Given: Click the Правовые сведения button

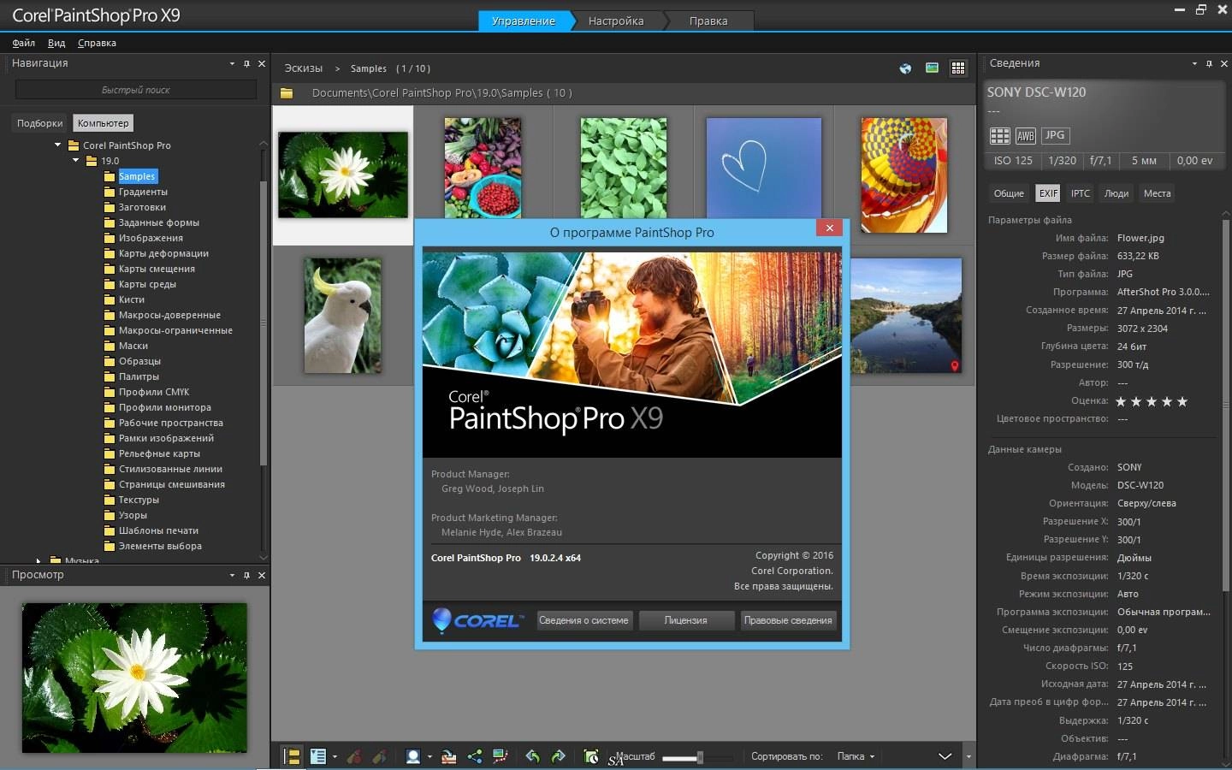Looking at the screenshot, I should click(788, 620).
